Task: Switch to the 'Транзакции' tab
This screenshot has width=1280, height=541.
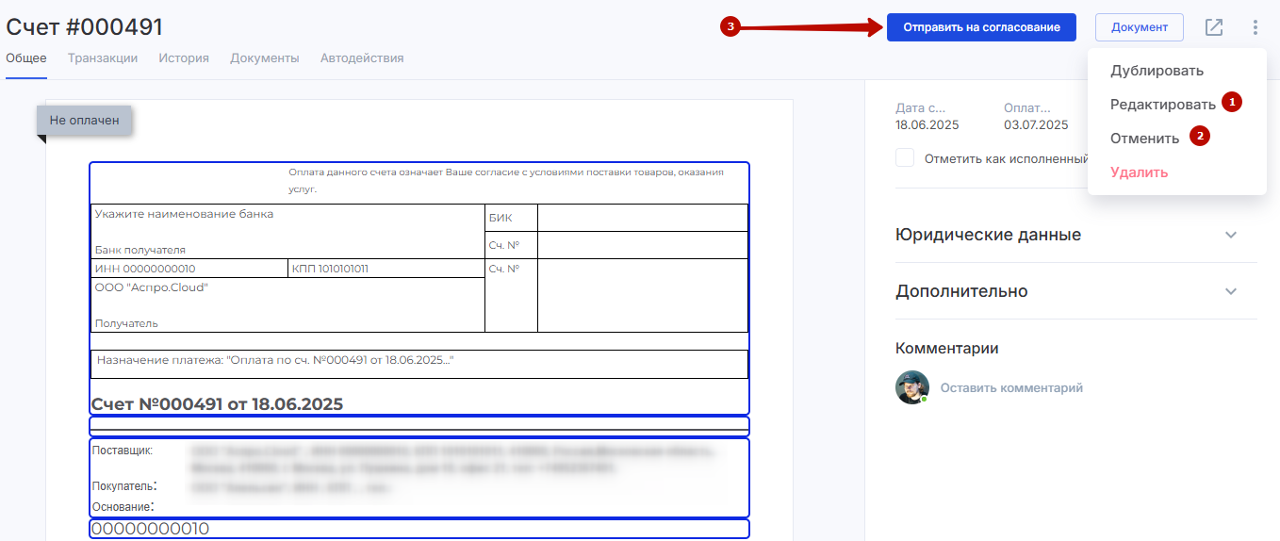Action: pos(103,58)
